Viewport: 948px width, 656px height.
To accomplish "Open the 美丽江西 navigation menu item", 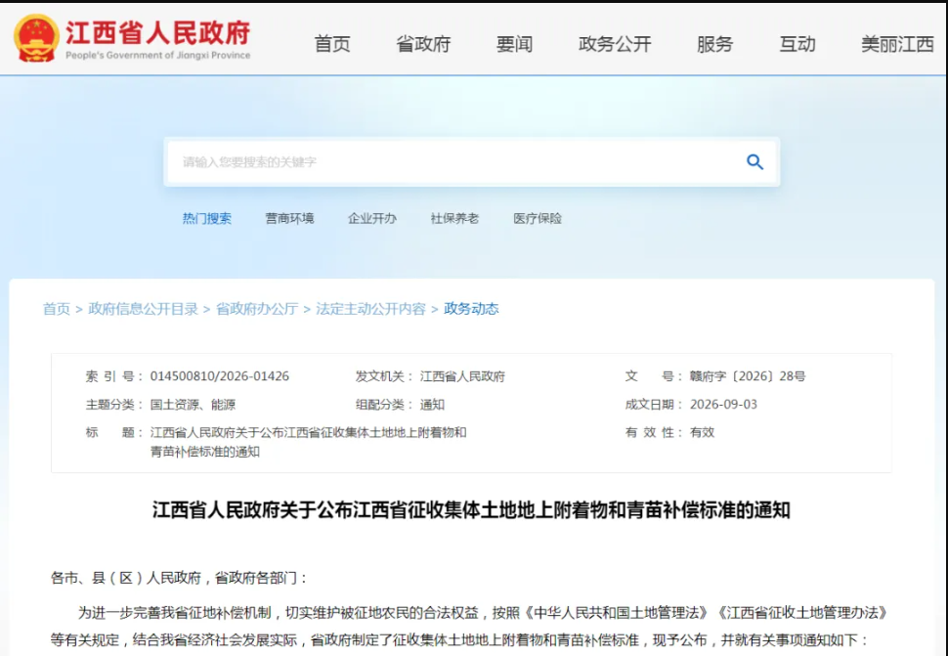I will (x=897, y=44).
